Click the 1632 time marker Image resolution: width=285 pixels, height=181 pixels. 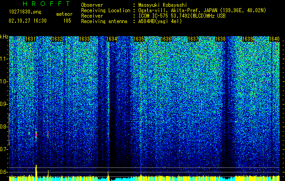click(x=57, y=39)
